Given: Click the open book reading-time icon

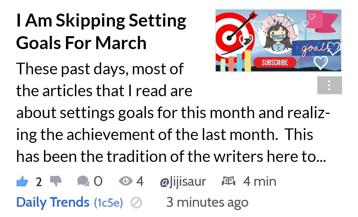Looking at the screenshot, I should click(x=228, y=181).
